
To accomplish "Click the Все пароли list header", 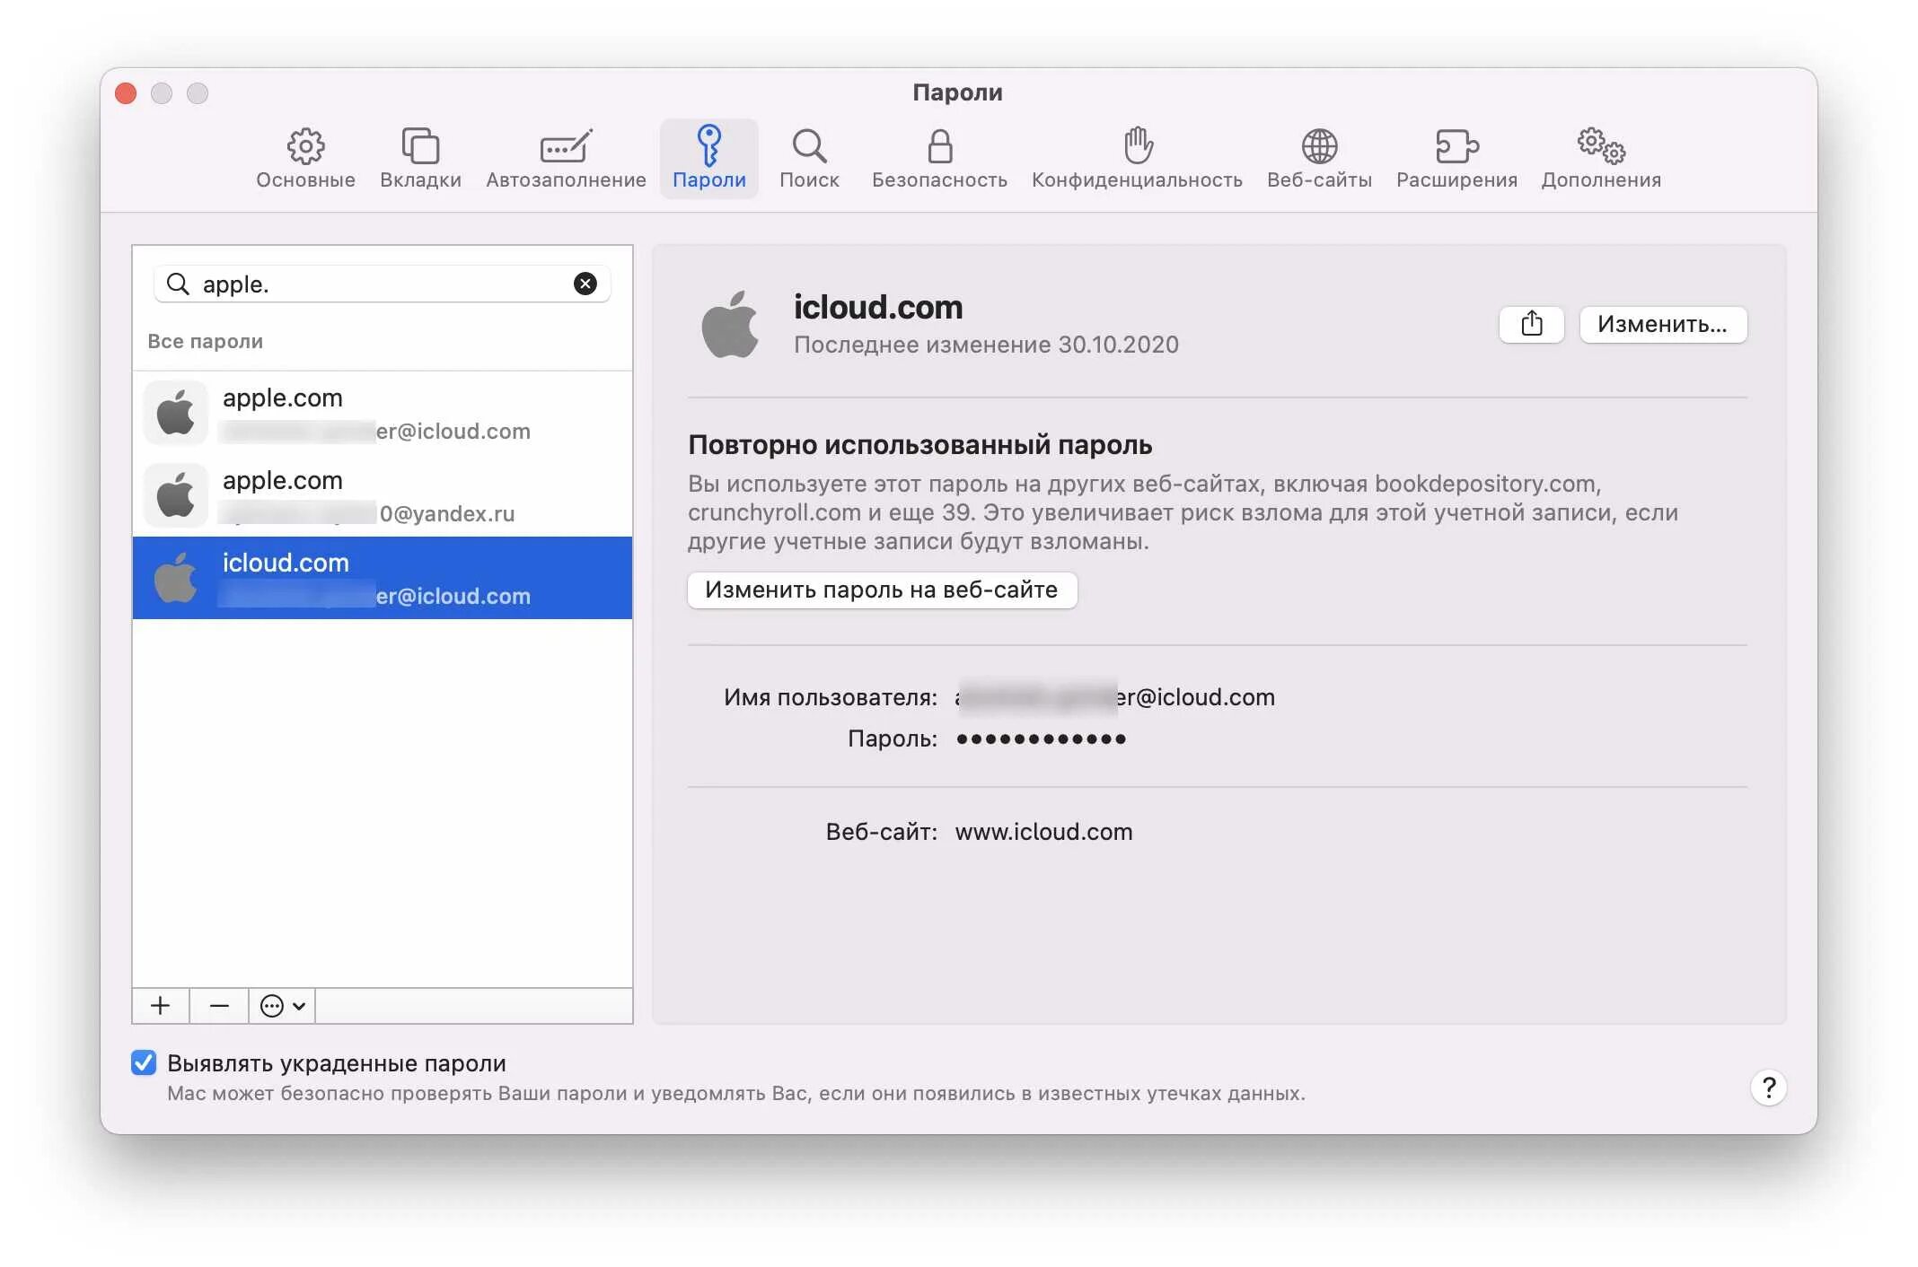I will click(x=205, y=341).
